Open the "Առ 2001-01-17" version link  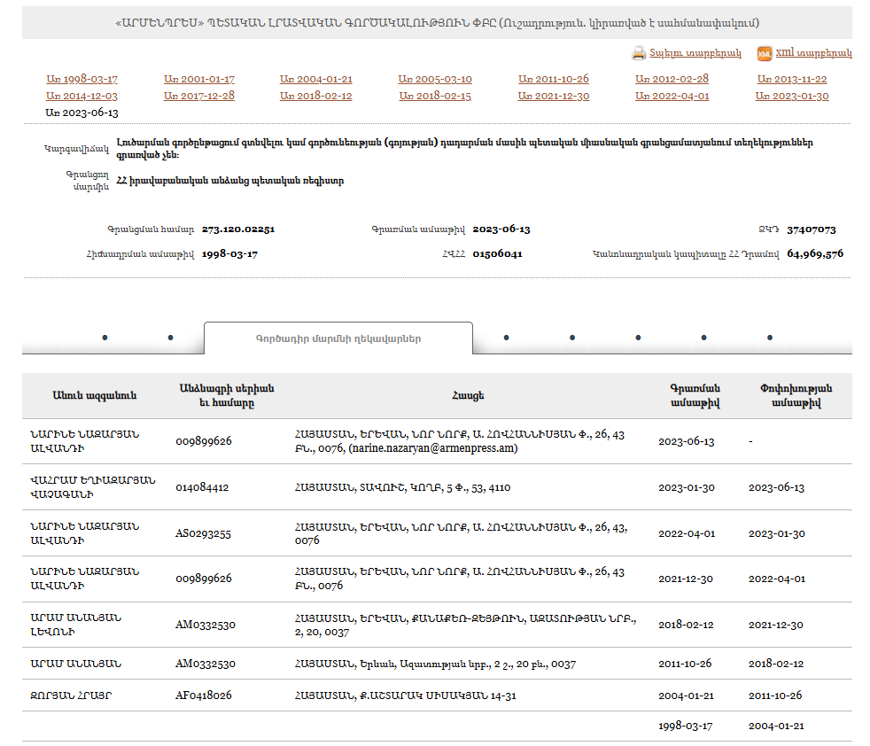click(x=199, y=80)
